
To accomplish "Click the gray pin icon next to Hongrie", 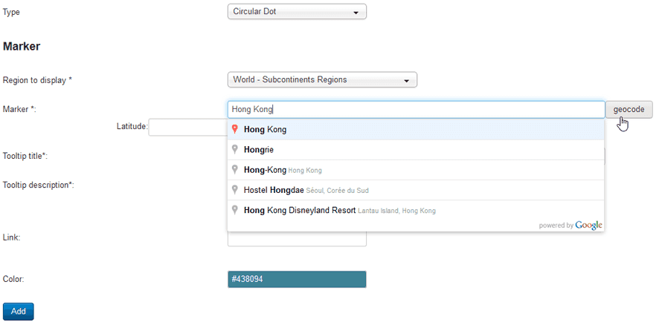I will (235, 150).
